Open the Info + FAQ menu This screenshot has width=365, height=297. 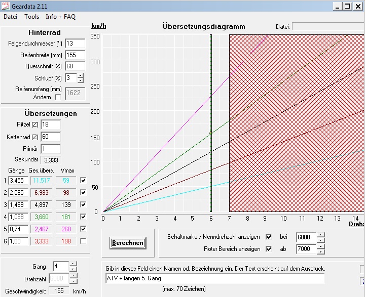pyautogui.click(x=60, y=17)
